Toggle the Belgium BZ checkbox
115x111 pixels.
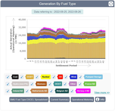[51, 91]
